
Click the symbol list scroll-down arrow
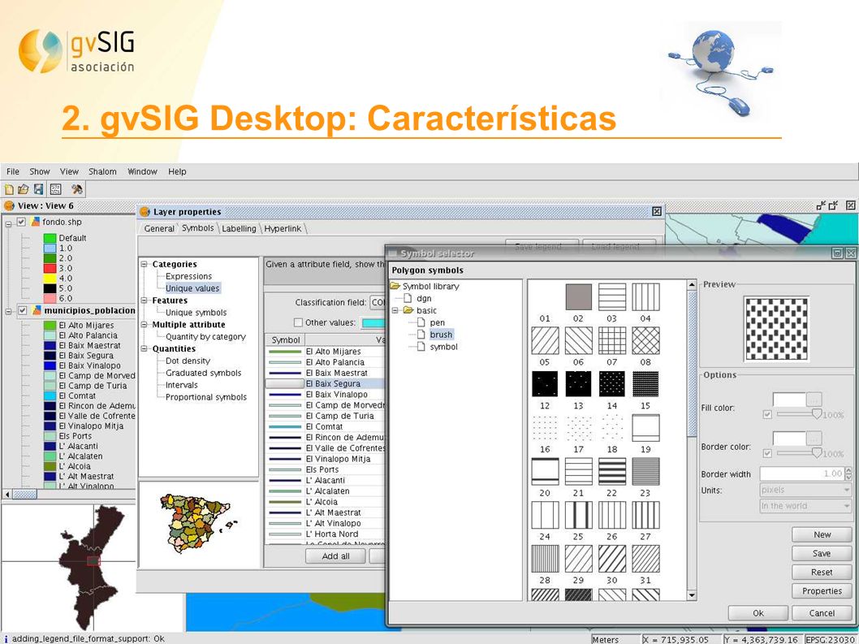[692, 595]
